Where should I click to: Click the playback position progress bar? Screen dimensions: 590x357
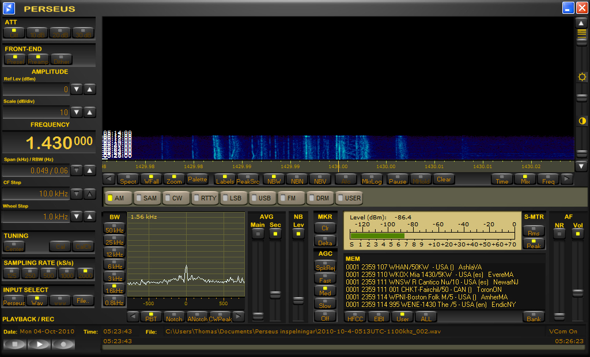coord(342,347)
